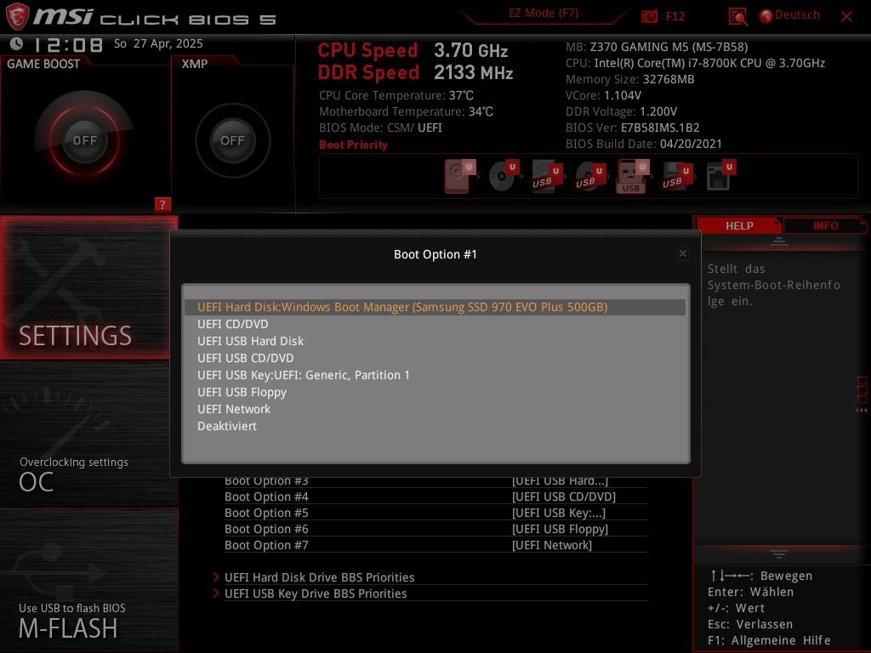This screenshot has height=653, width=871.
Task: Select the USB CD/DVD boot priority icon
Action: [x=589, y=176]
